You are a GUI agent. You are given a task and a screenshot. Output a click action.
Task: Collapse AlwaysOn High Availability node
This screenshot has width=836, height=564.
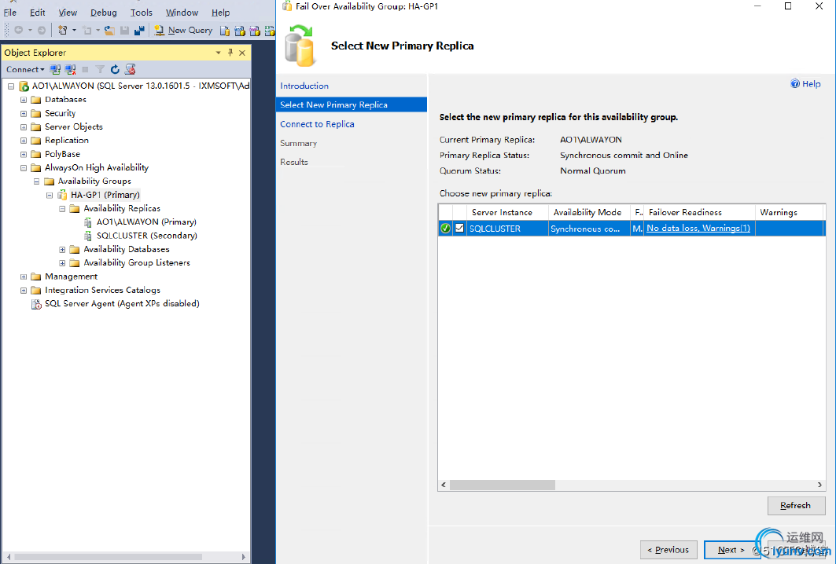click(x=24, y=168)
